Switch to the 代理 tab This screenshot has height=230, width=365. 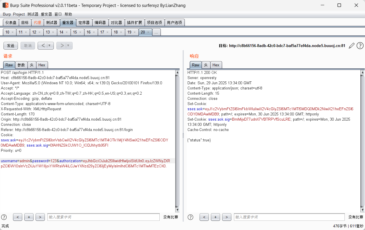click(37, 23)
